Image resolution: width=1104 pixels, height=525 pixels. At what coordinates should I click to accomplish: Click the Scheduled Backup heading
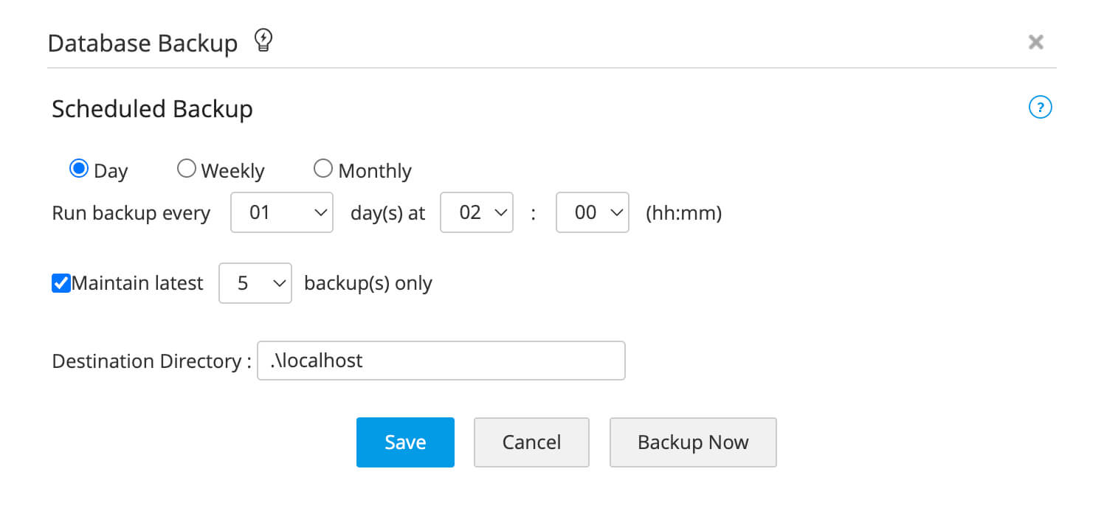tap(152, 109)
